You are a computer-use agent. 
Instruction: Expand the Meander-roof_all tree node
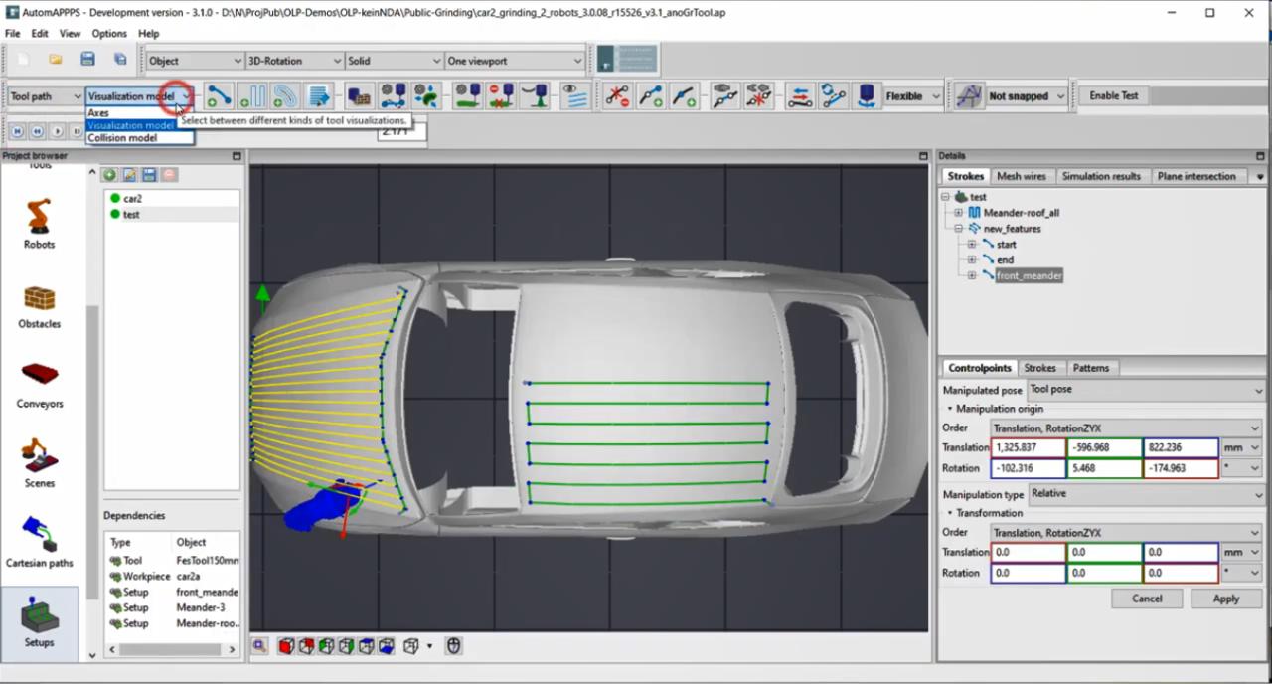[958, 213]
